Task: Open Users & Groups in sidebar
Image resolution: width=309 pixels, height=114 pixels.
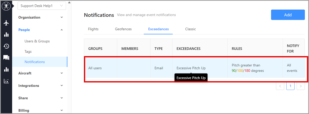Action: pyautogui.click(x=37, y=41)
